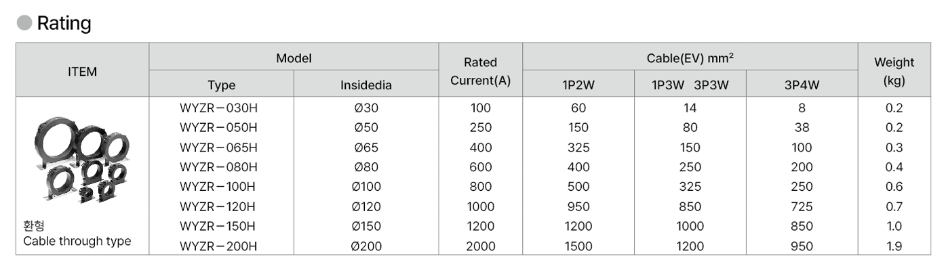Screen dimensions: 946x272
Task: Select the 1P2W column header
Action: [578, 85]
